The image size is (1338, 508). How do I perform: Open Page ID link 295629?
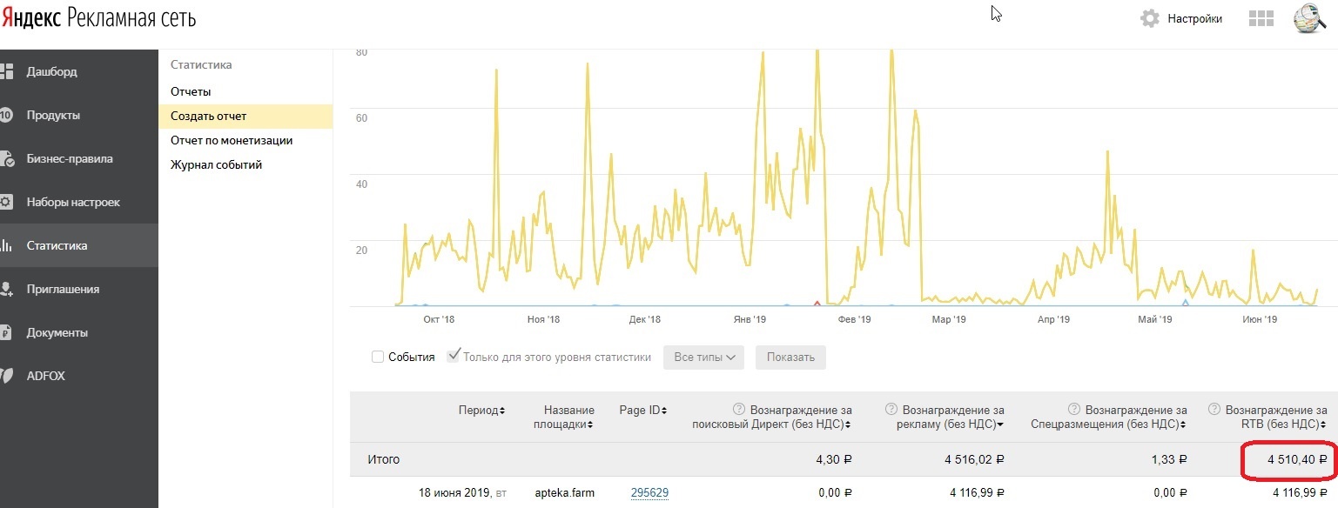tap(649, 493)
